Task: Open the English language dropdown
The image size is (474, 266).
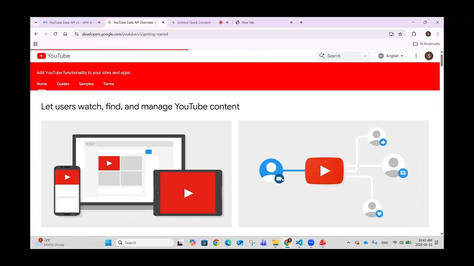Action: coord(391,56)
